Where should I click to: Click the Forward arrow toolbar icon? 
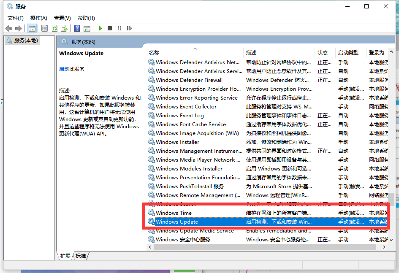(x=18, y=28)
